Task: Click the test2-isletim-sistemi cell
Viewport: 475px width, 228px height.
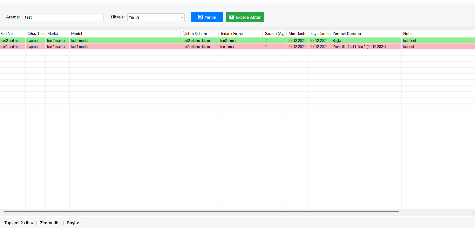Action: (200, 41)
